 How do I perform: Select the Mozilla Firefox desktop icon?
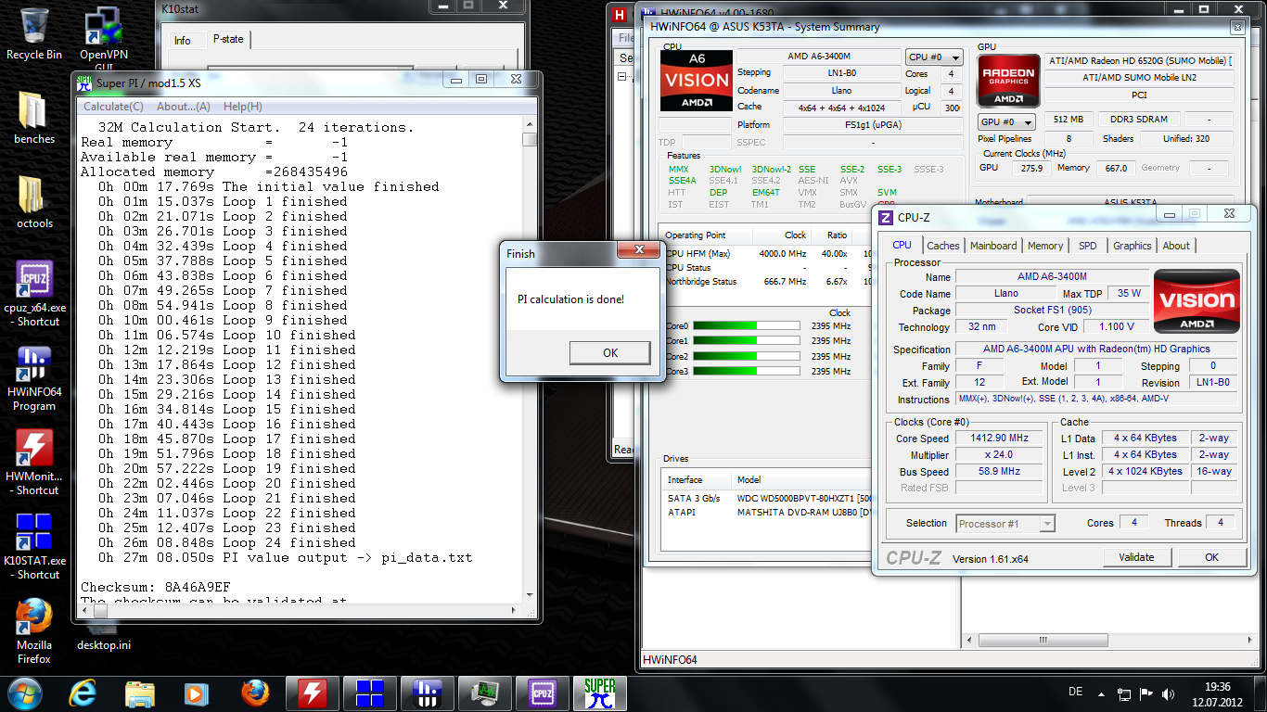(x=34, y=630)
